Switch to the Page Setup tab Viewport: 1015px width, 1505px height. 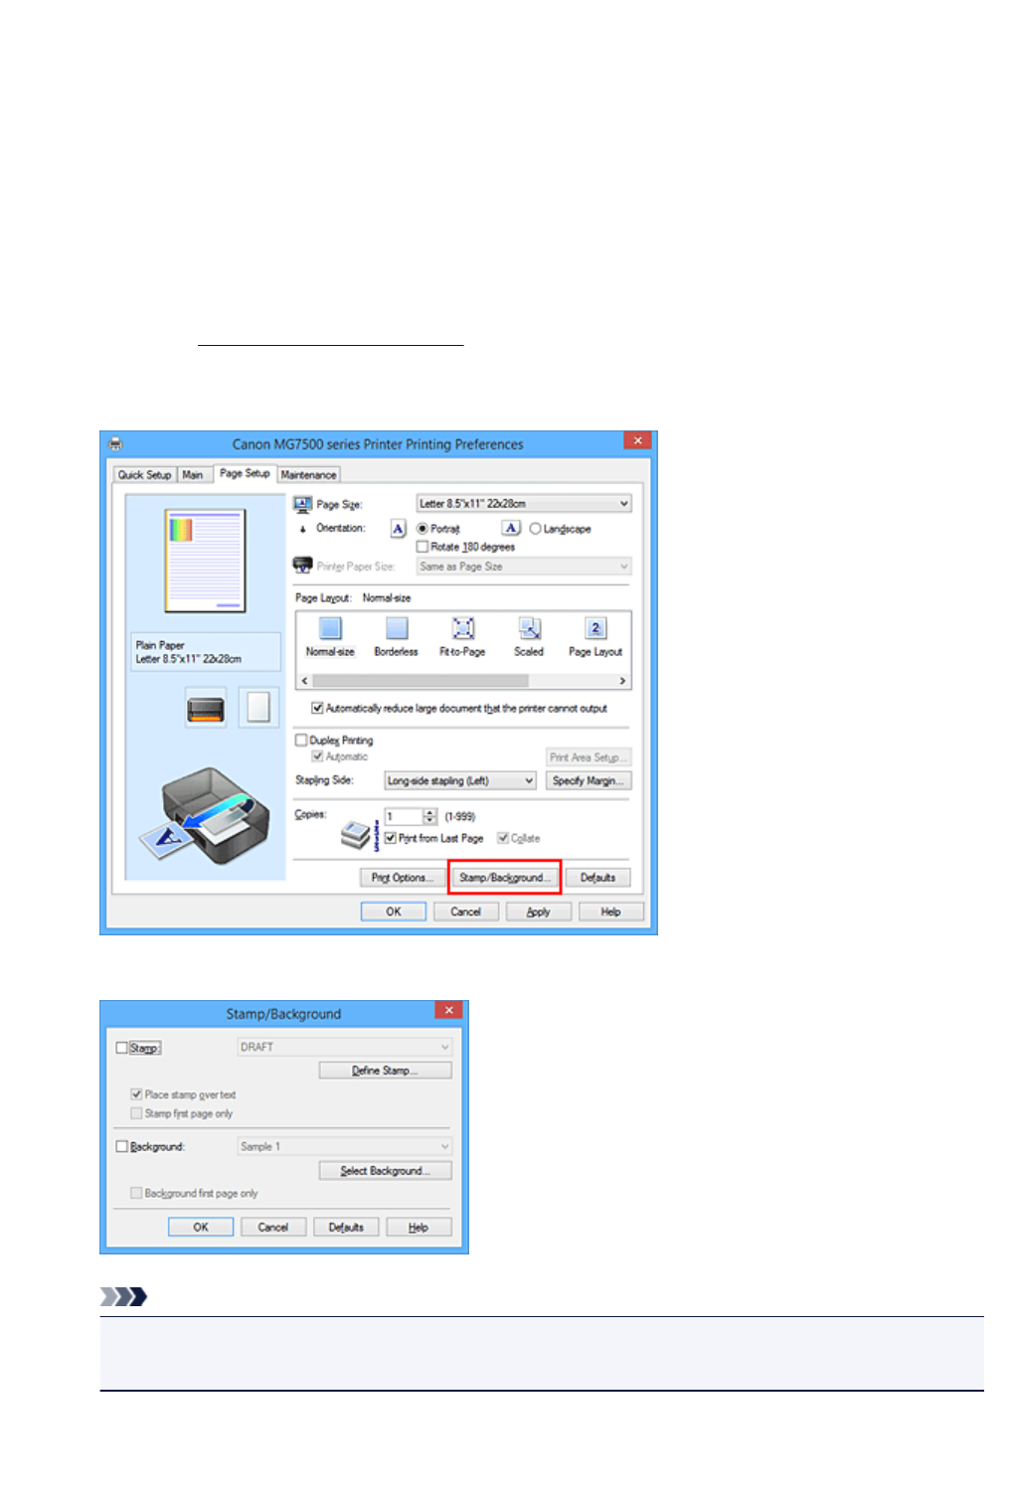(245, 473)
